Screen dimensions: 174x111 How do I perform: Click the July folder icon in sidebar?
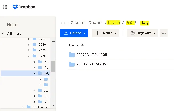click(40, 73)
